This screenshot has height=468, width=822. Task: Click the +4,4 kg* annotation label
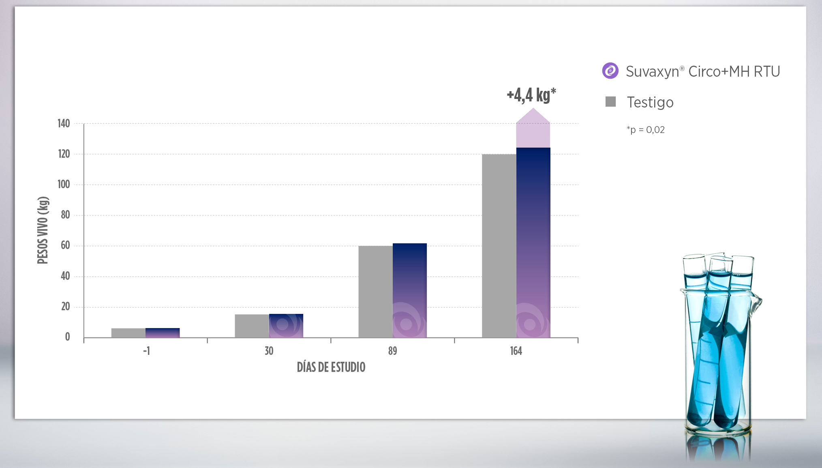[531, 95]
